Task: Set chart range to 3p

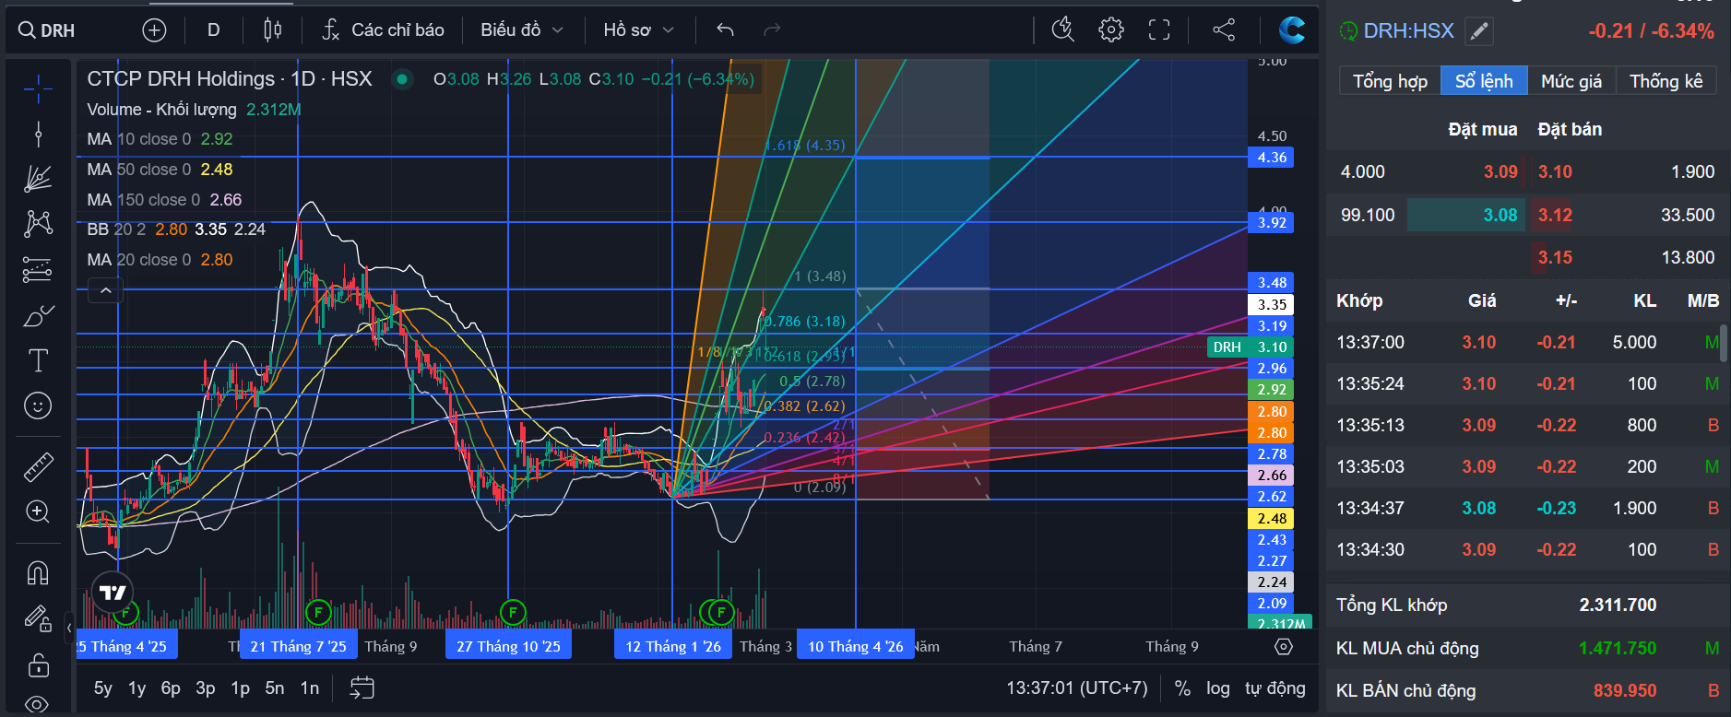Action: (x=206, y=688)
